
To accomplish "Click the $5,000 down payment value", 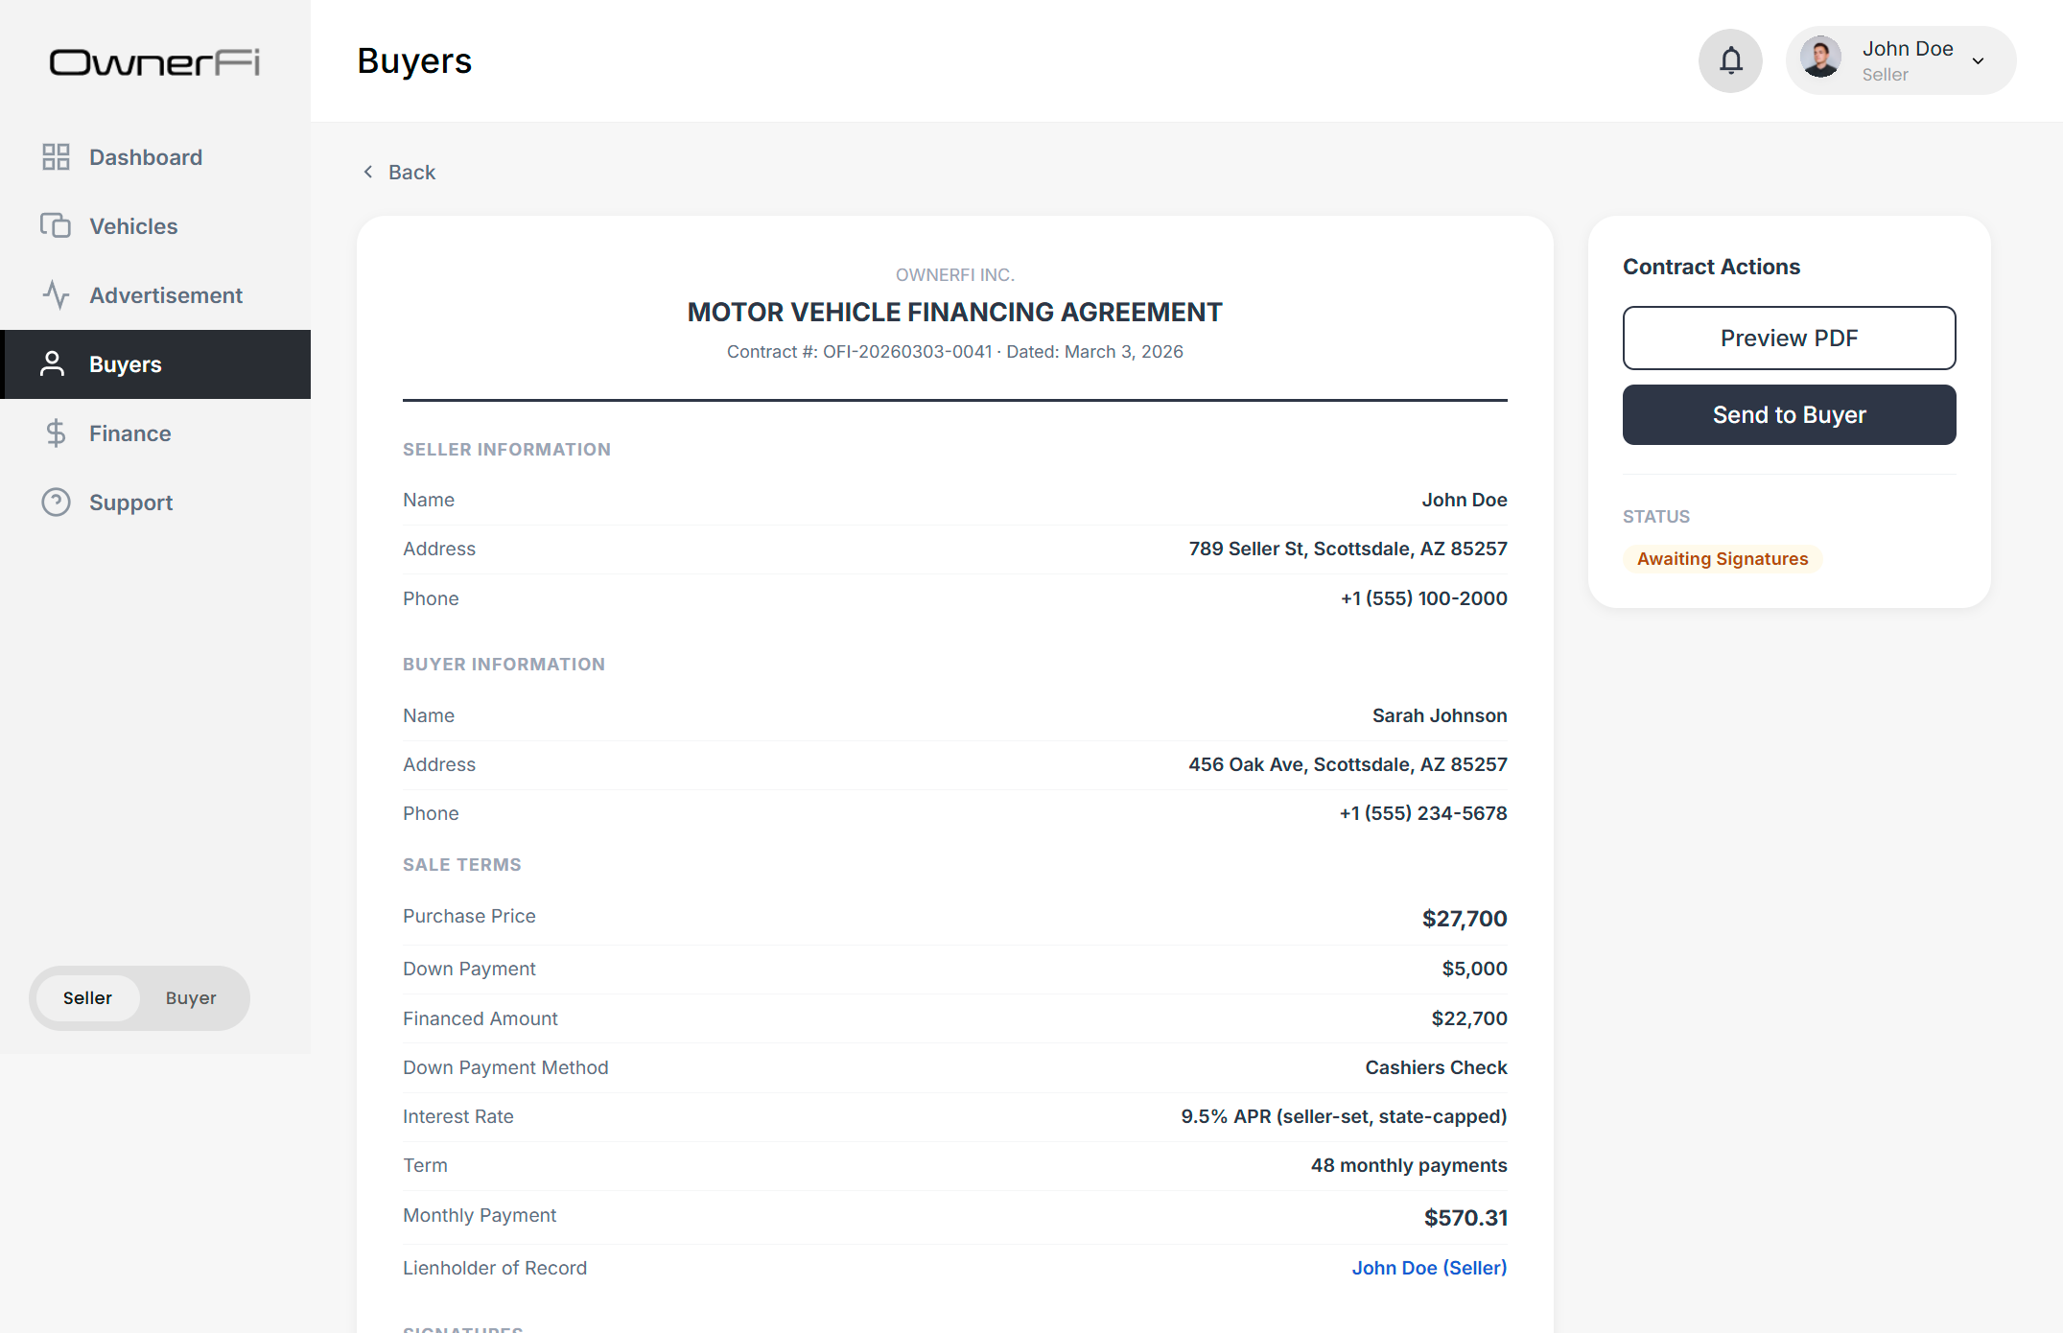I will tap(1474, 969).
